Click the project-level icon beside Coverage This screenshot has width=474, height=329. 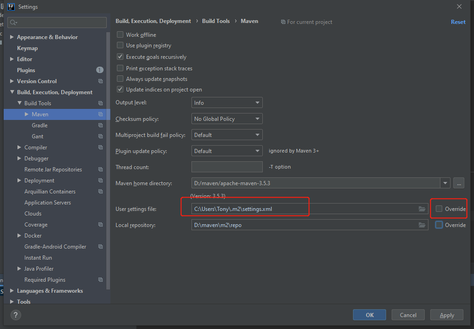click(x=101, y=225)
